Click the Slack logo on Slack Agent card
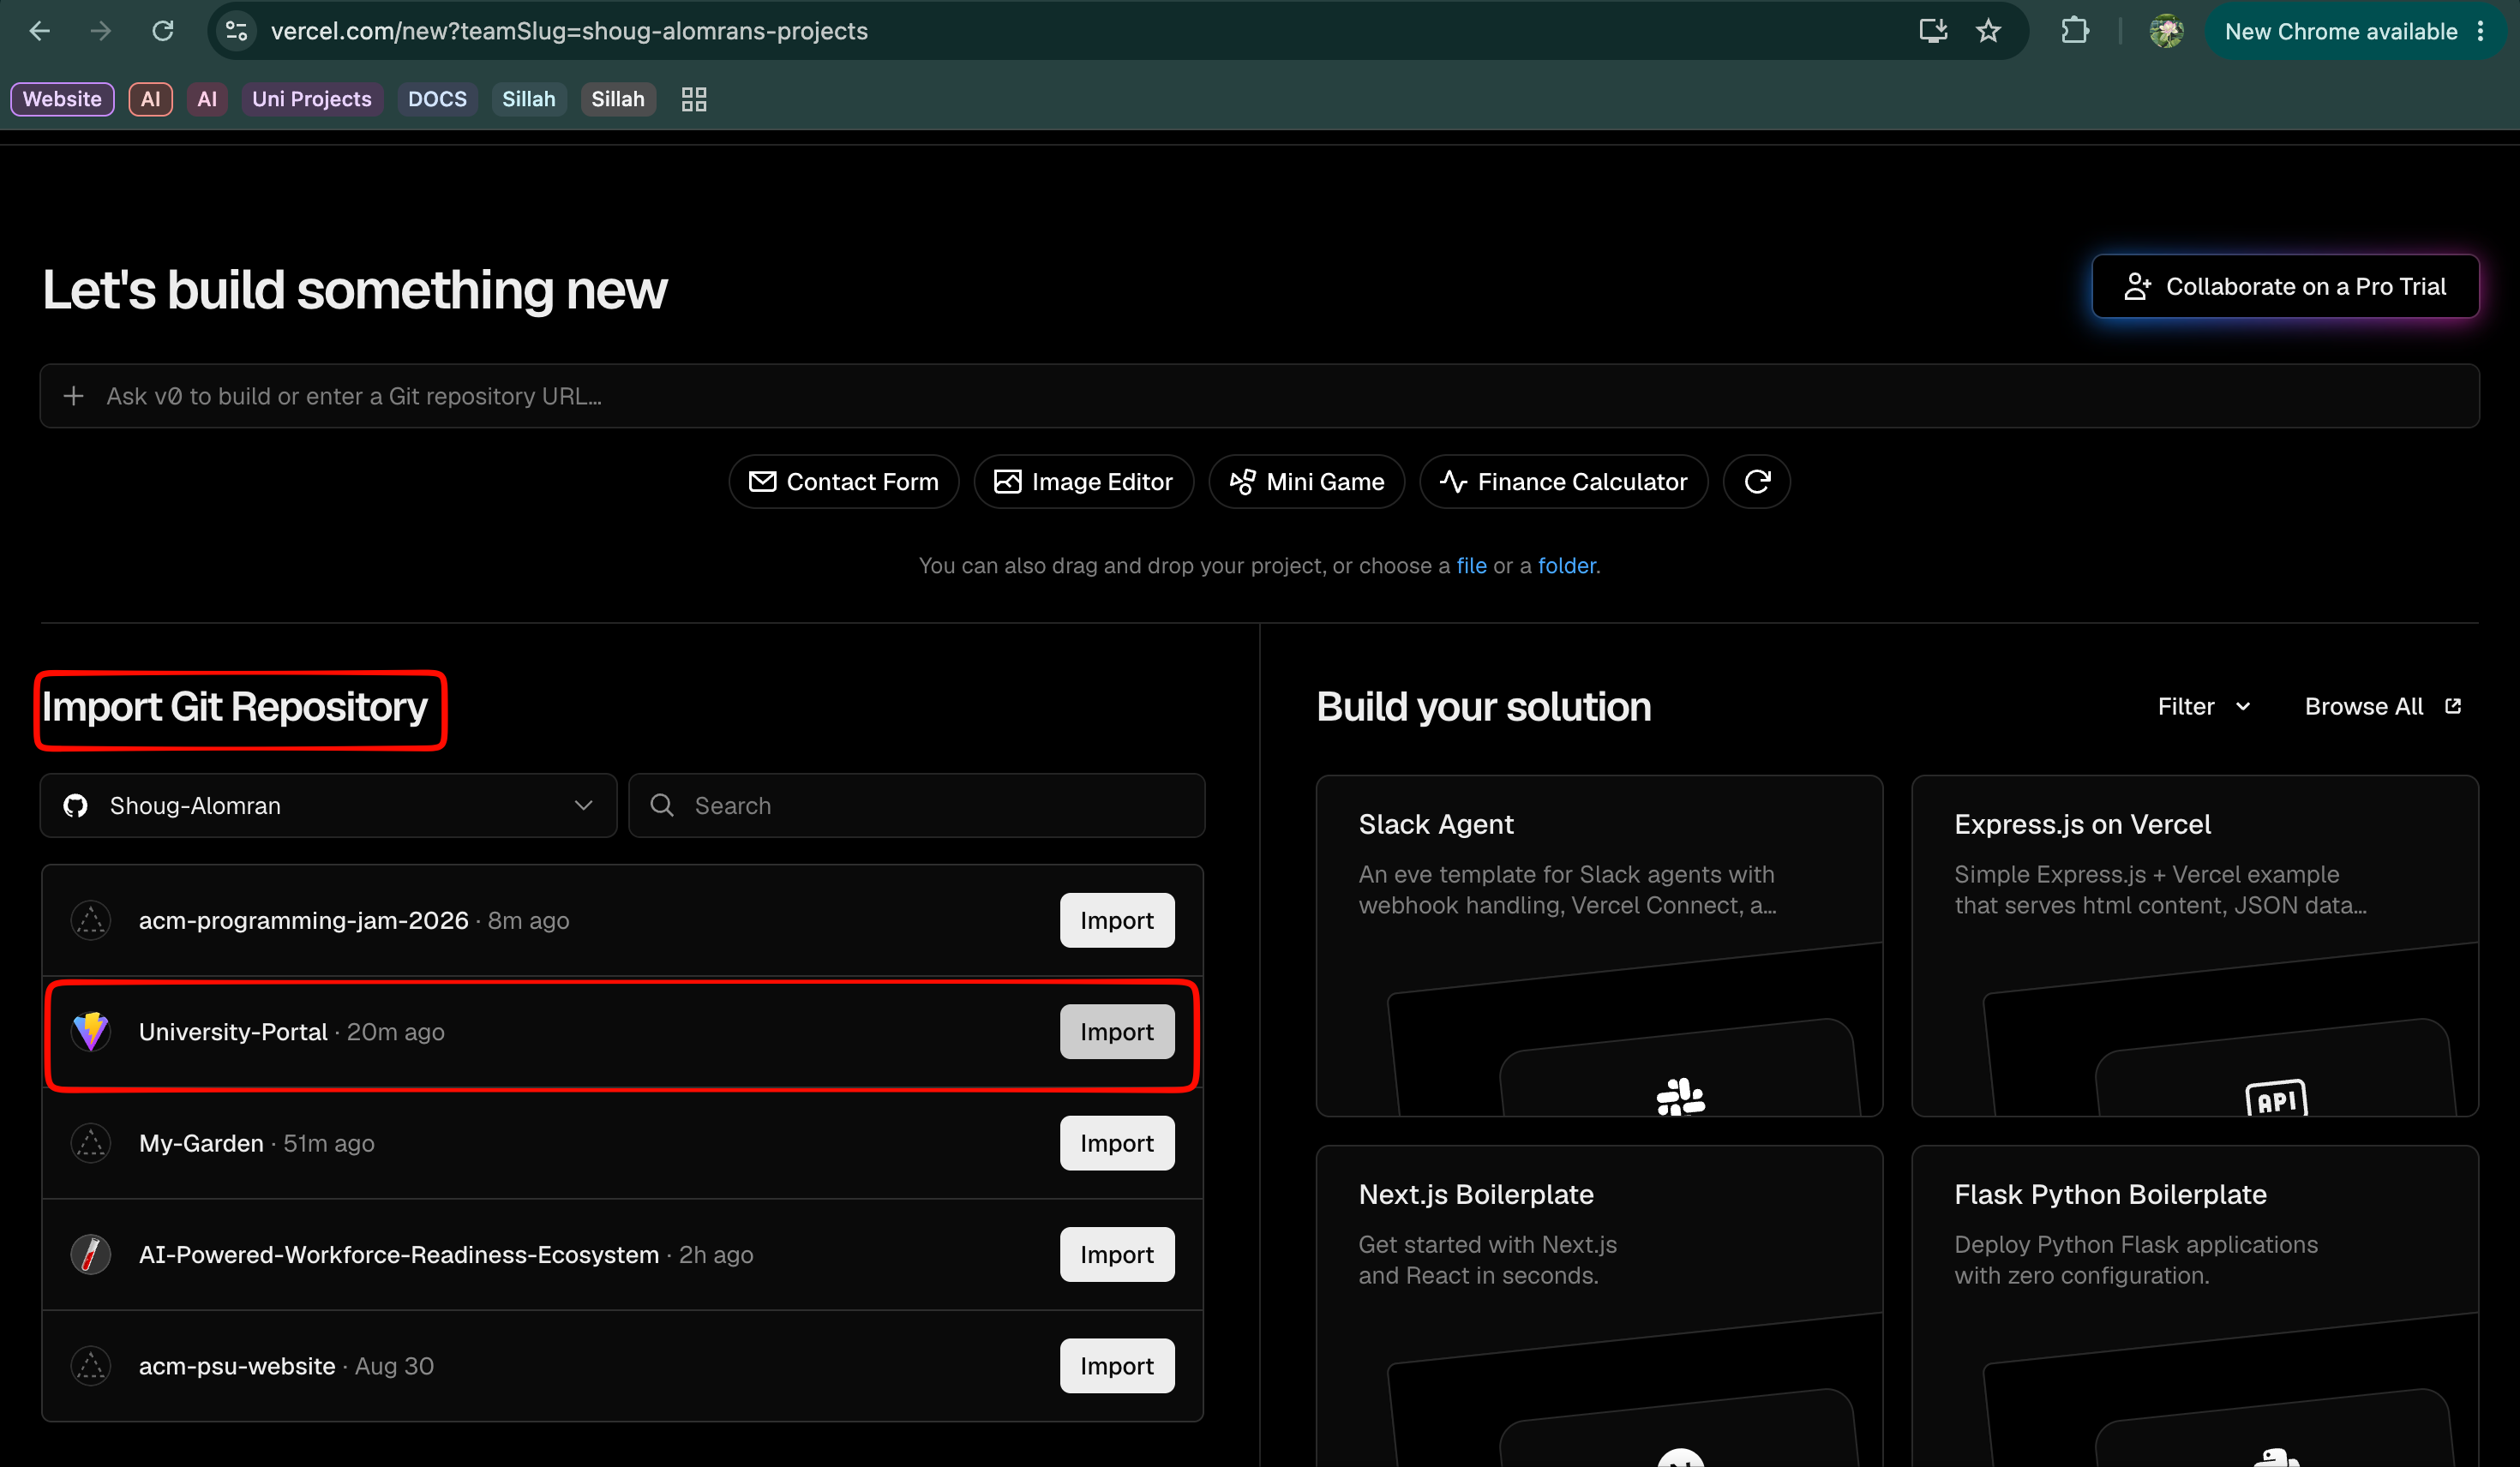 [1680, 1096]
